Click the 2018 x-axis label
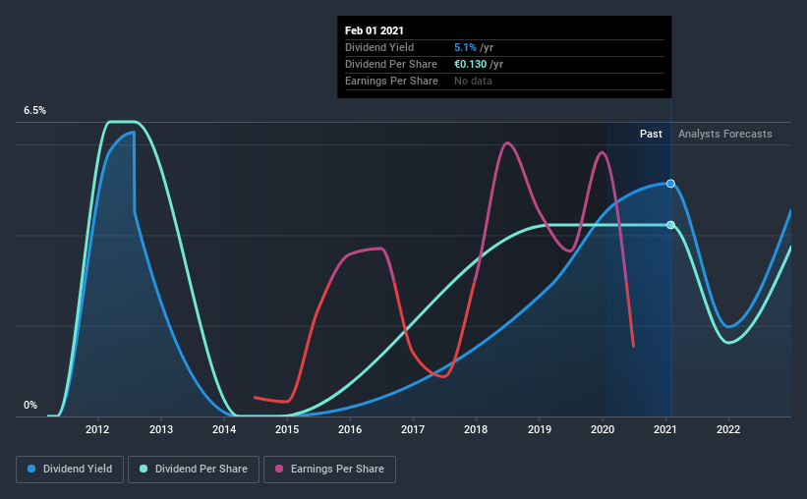This screenshot has width=807, height=499. (x=476, y=429)
